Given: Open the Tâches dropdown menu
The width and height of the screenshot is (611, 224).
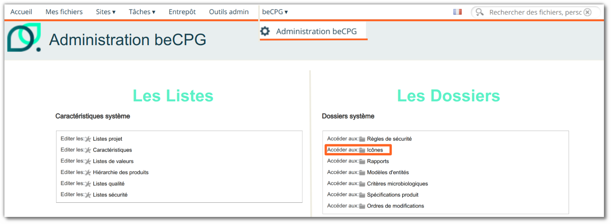Looking at the screenshot, I should [x=142, y=12].
